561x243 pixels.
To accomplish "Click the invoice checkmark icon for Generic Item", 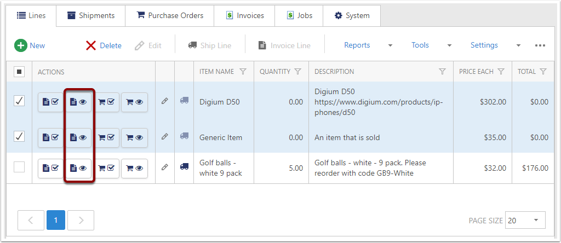I will click(50, 137).
